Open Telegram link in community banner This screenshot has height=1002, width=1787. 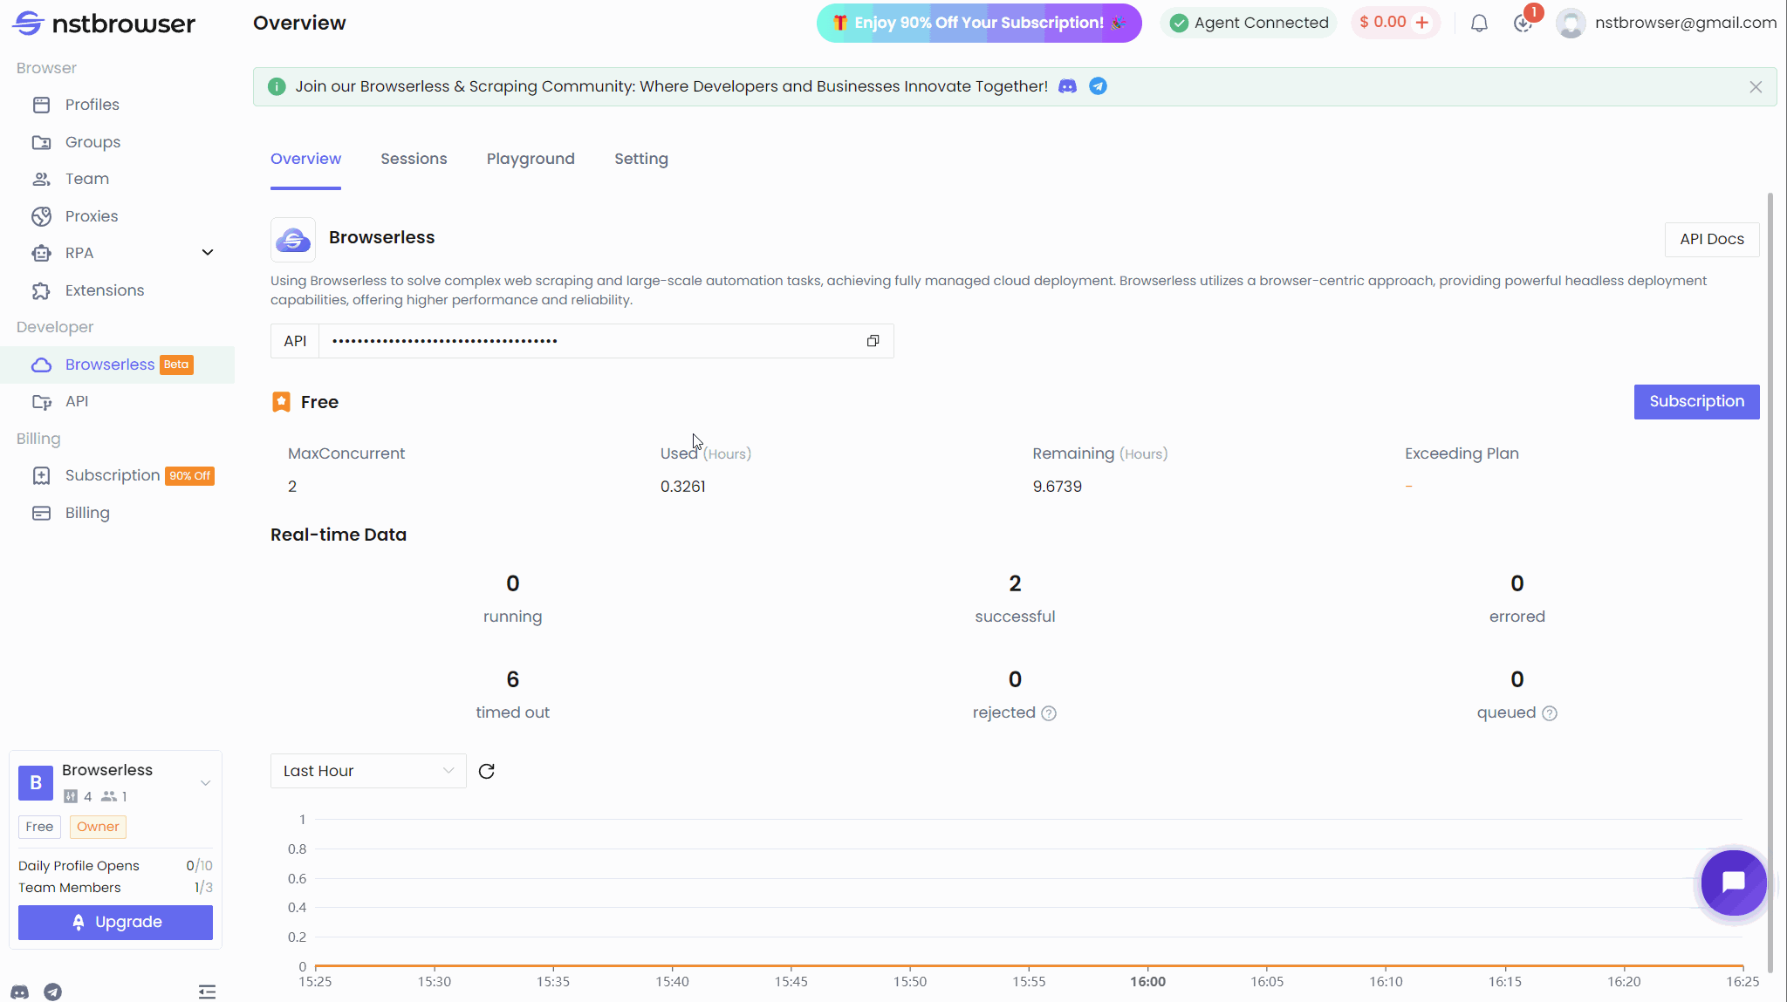[1098, 86]
